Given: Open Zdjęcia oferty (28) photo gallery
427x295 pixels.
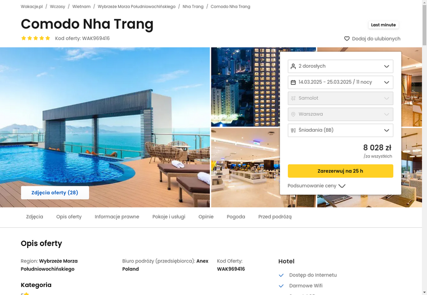Looking at the screenshot, I should [x=55, y=193].
